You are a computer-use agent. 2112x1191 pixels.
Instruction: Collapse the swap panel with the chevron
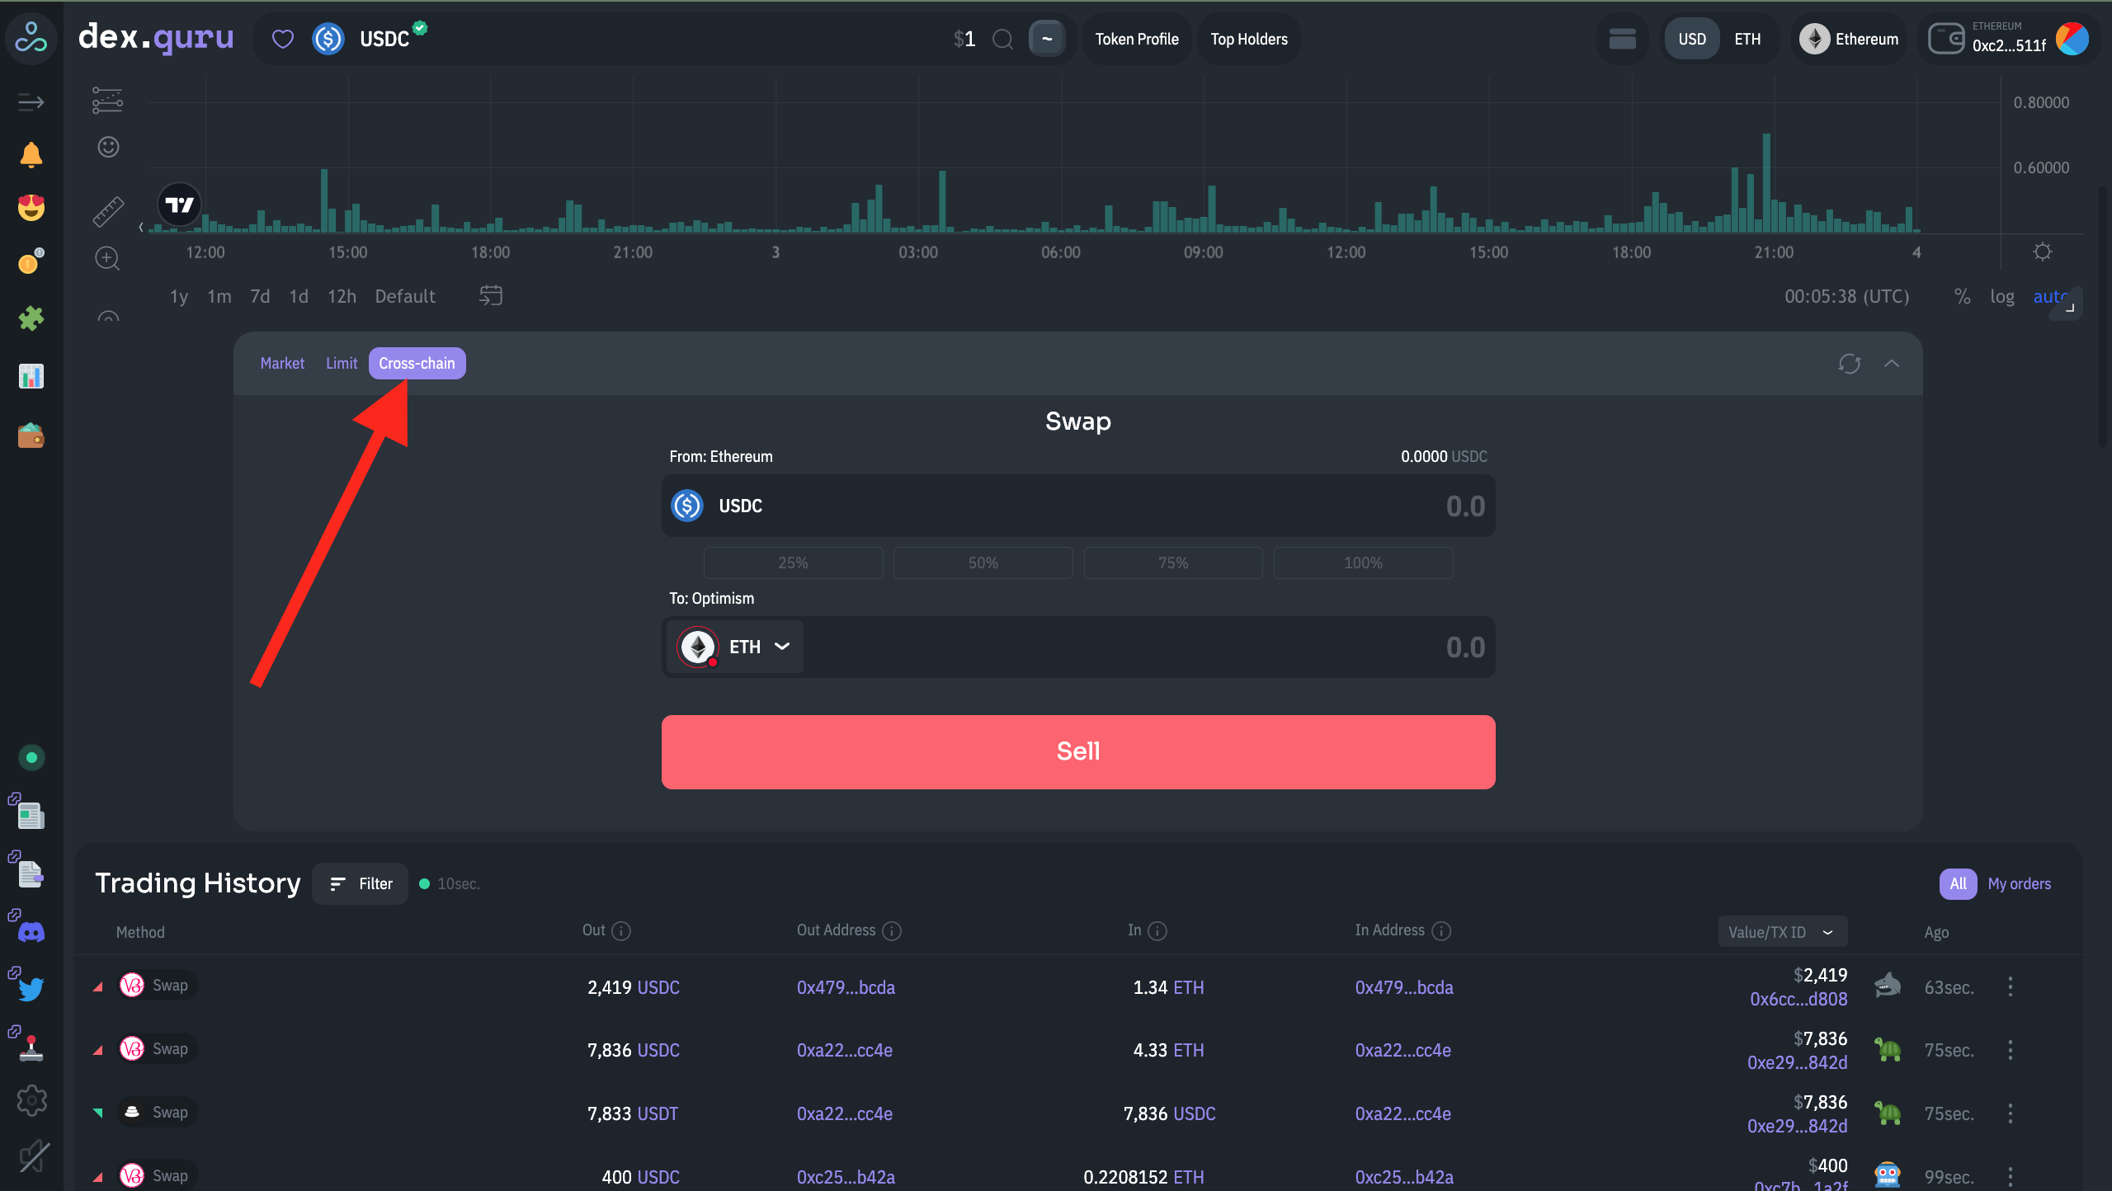click(1891, 364)
